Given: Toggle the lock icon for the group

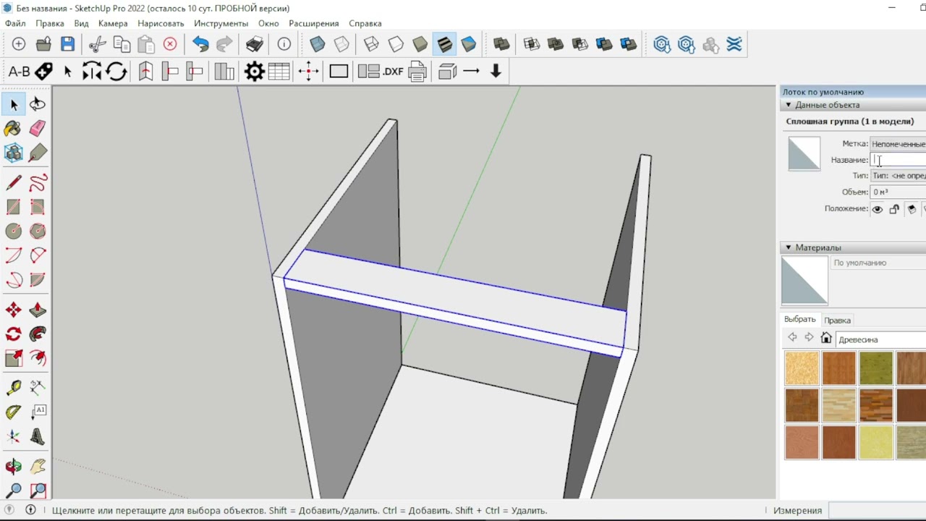Looking at the screenshot, I should click(x=894, y=209).
